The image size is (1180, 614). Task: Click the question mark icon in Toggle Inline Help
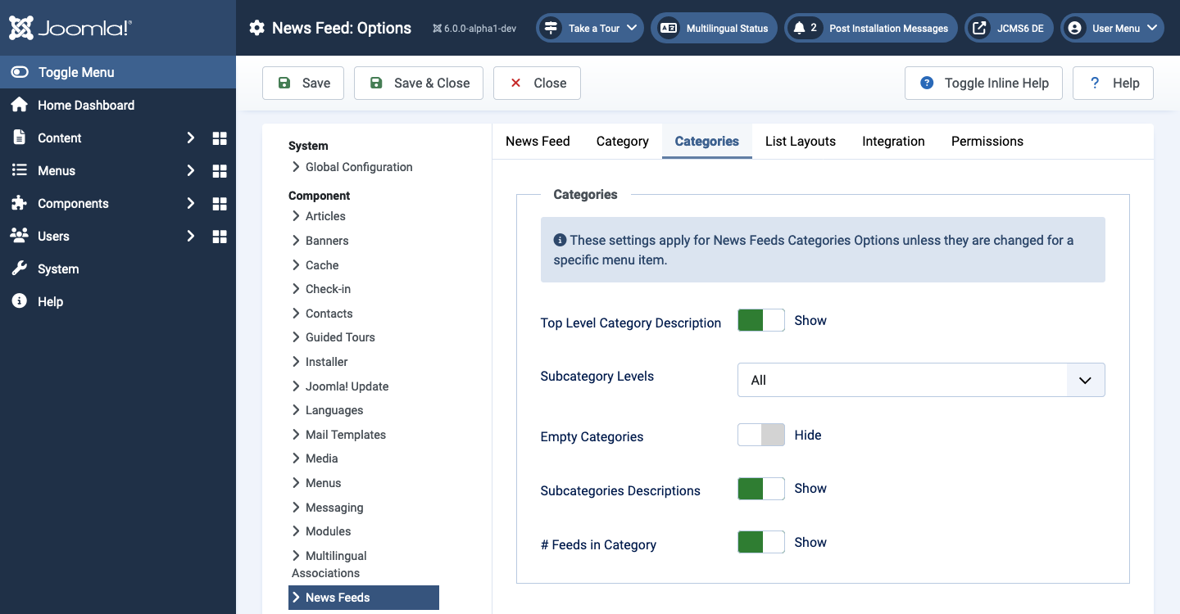927,83
